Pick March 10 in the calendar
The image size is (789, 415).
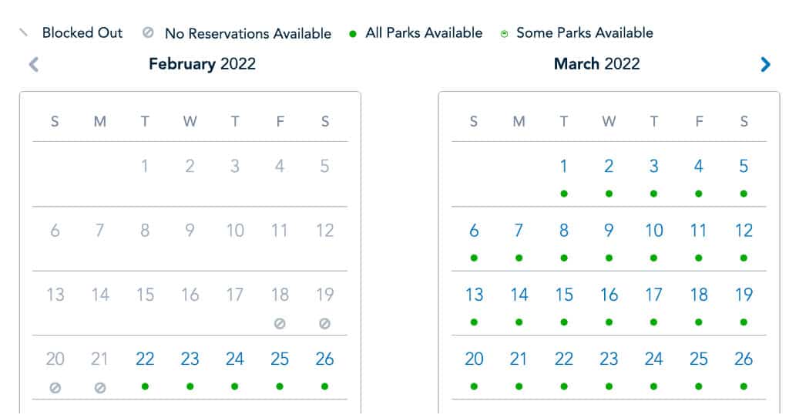653,231
